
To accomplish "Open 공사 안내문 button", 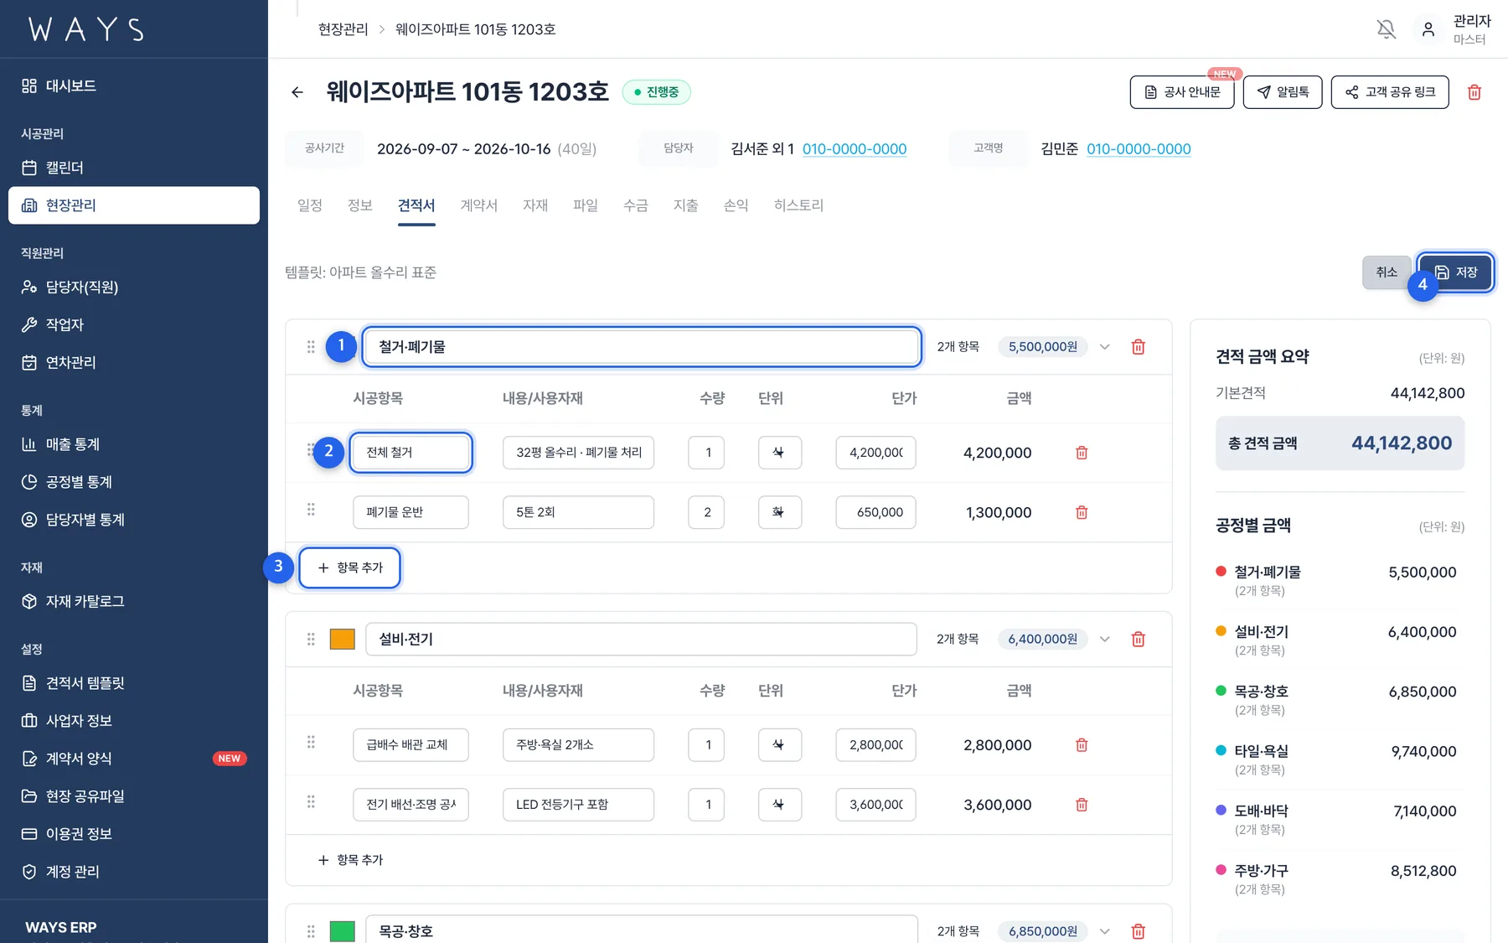I will pyautogui.click(x=1182, y=92).
